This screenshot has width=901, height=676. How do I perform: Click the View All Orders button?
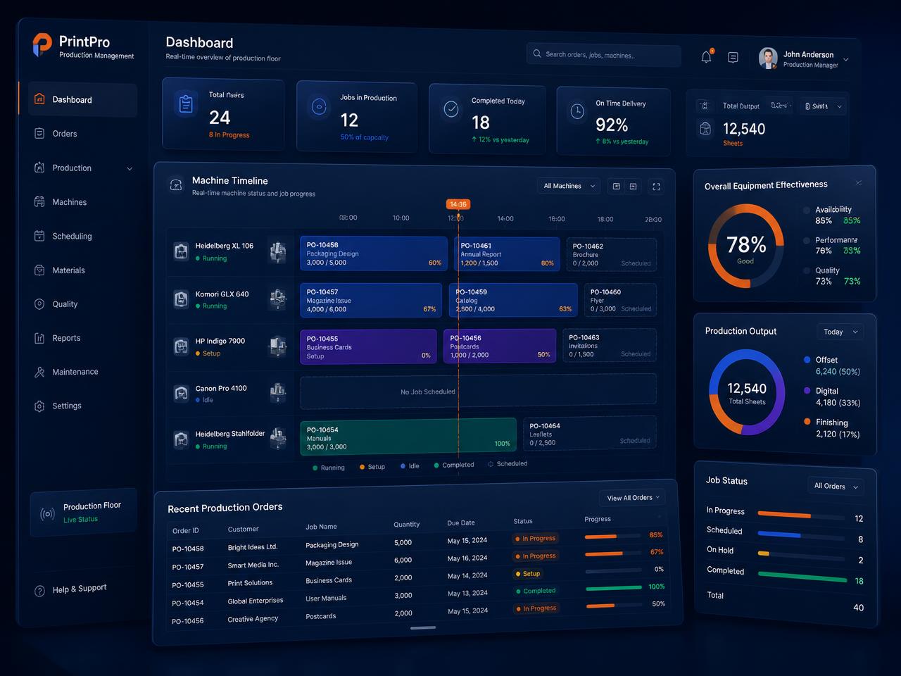coord(633,497)
